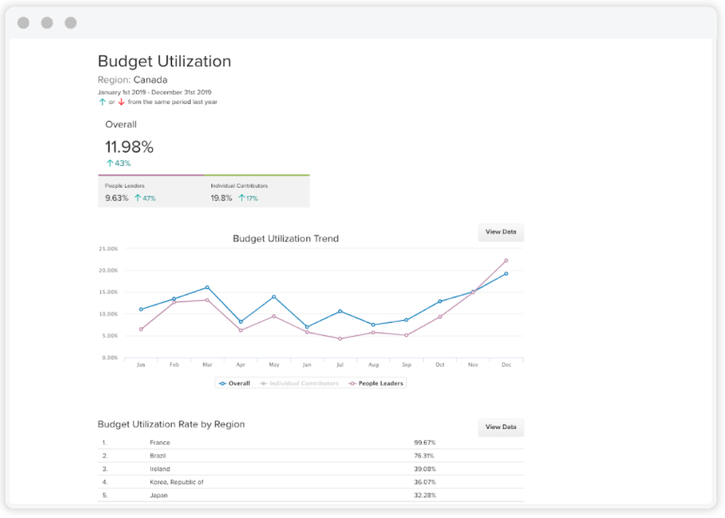Toggle People Leaders series in legend
This screenshot has height=518, width=725.
click(x=376, y=384)
